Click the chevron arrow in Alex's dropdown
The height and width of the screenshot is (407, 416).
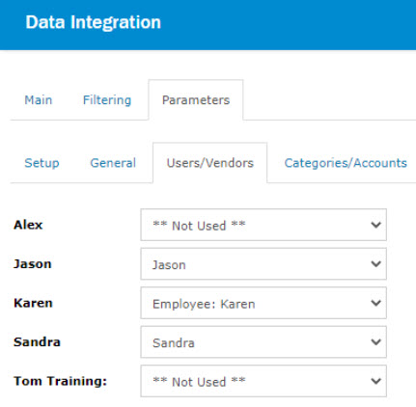click(x=375, y=225)
